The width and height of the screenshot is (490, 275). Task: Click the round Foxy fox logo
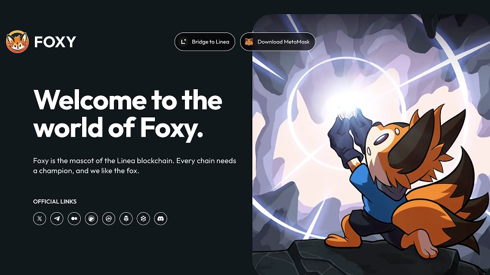click(x=17, y=42)
